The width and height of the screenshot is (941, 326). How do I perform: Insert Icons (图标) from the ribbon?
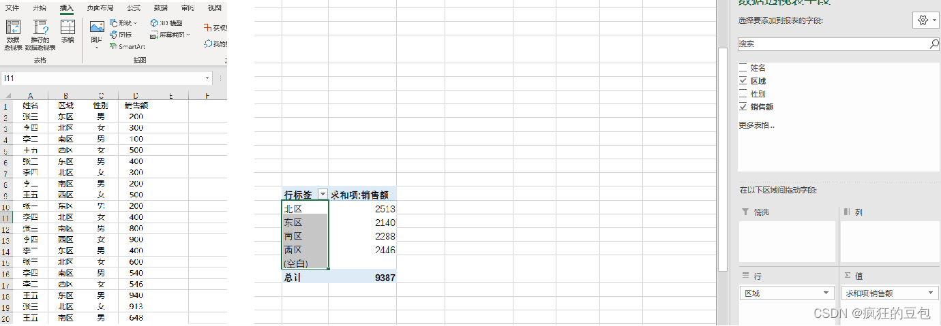click(121, 35)
